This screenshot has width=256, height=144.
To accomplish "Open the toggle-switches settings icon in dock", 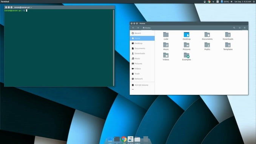I will pyautogui.click(x=130, y=139).
